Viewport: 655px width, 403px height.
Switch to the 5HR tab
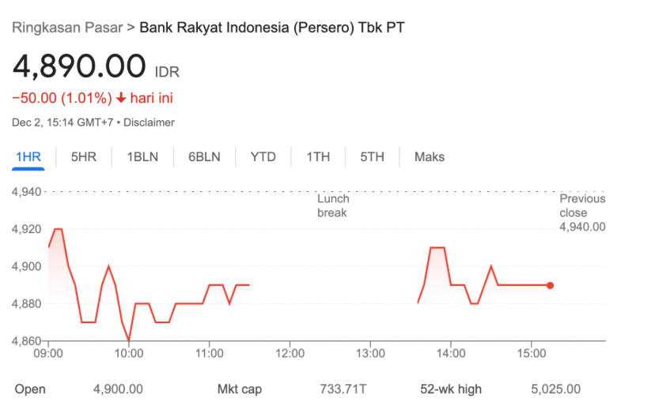click(83, 156)
